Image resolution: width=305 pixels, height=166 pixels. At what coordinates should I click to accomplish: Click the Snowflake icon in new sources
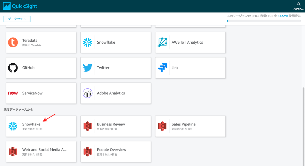[88, 42]
